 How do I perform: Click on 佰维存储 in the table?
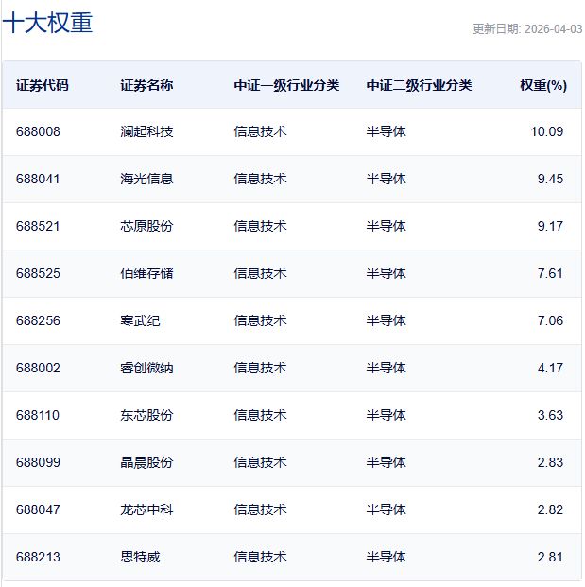point(146,273)
